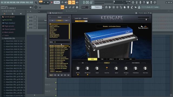Toggle the countdown before recording icon
Screen dimensions: 173x97
coord(70,2)
